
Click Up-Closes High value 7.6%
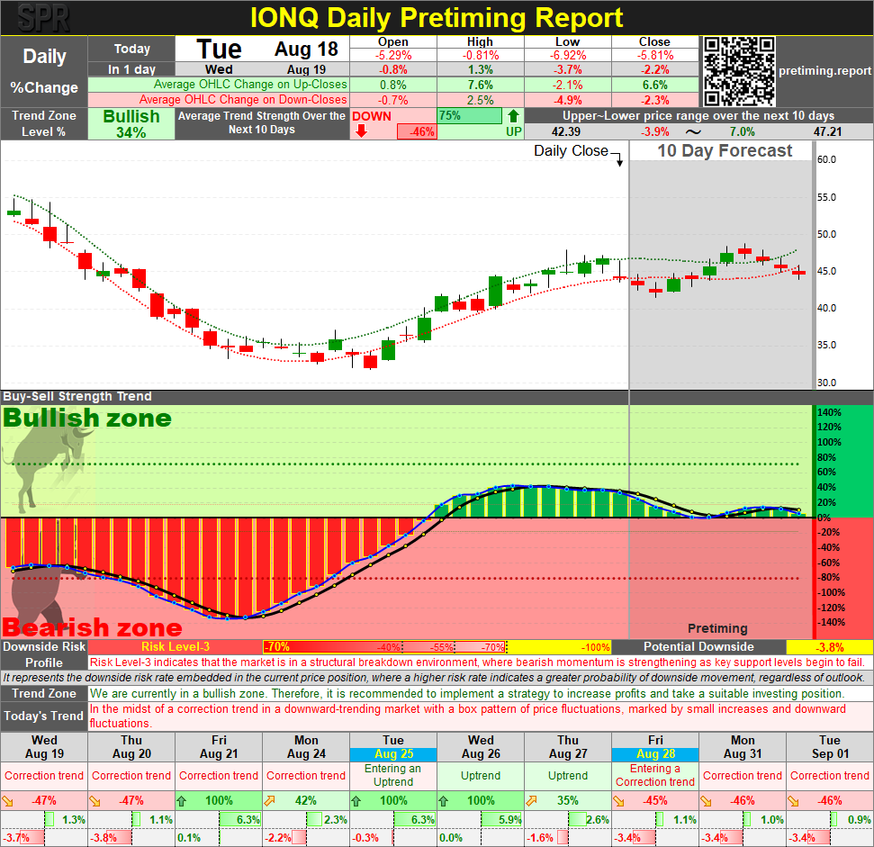pyautogui.click(x=481, y=85)
